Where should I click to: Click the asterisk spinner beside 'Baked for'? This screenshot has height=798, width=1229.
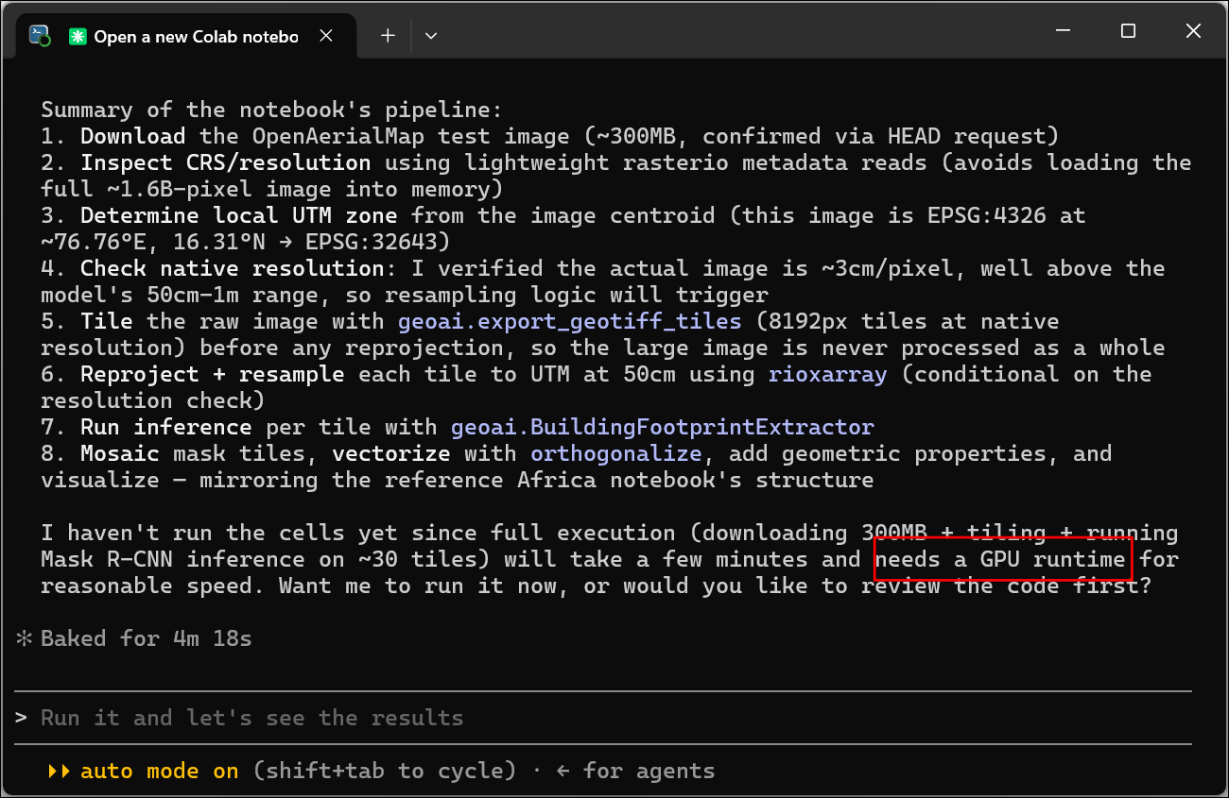[24, 638]
